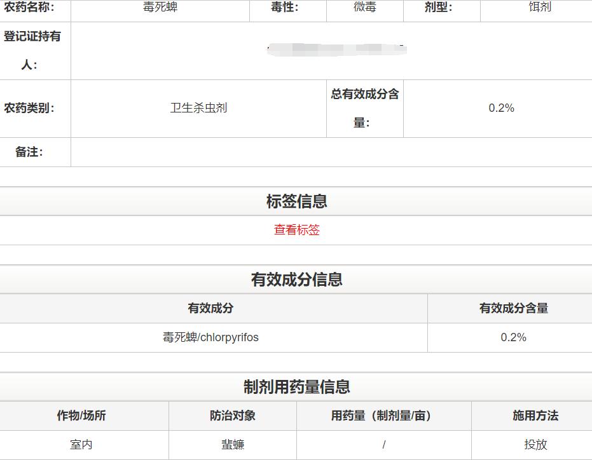Click the 防治对象 column header

tap(233, 416)
